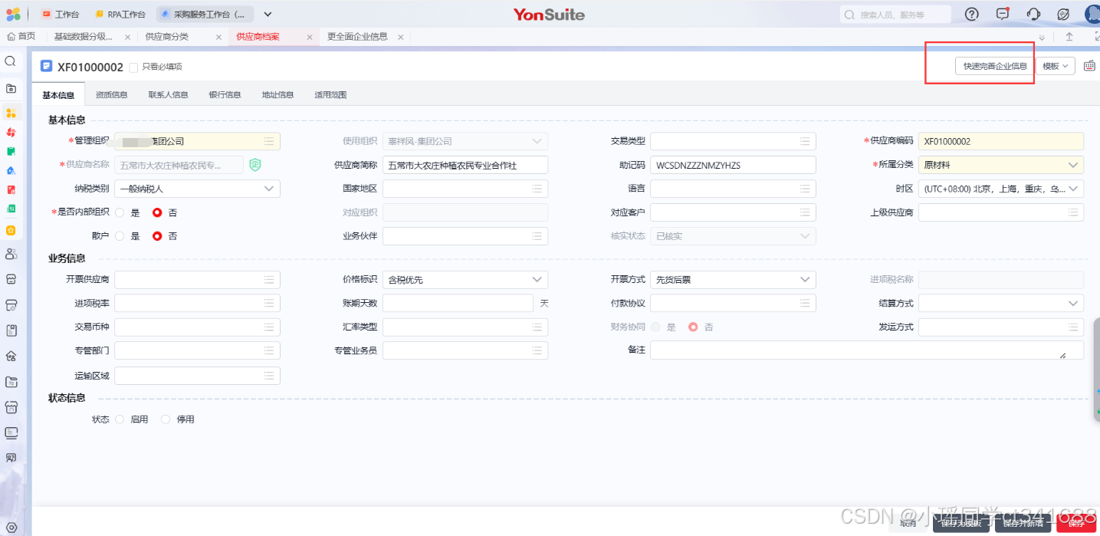Switch to the 联系人信息 tab

(x=168, y=95)
